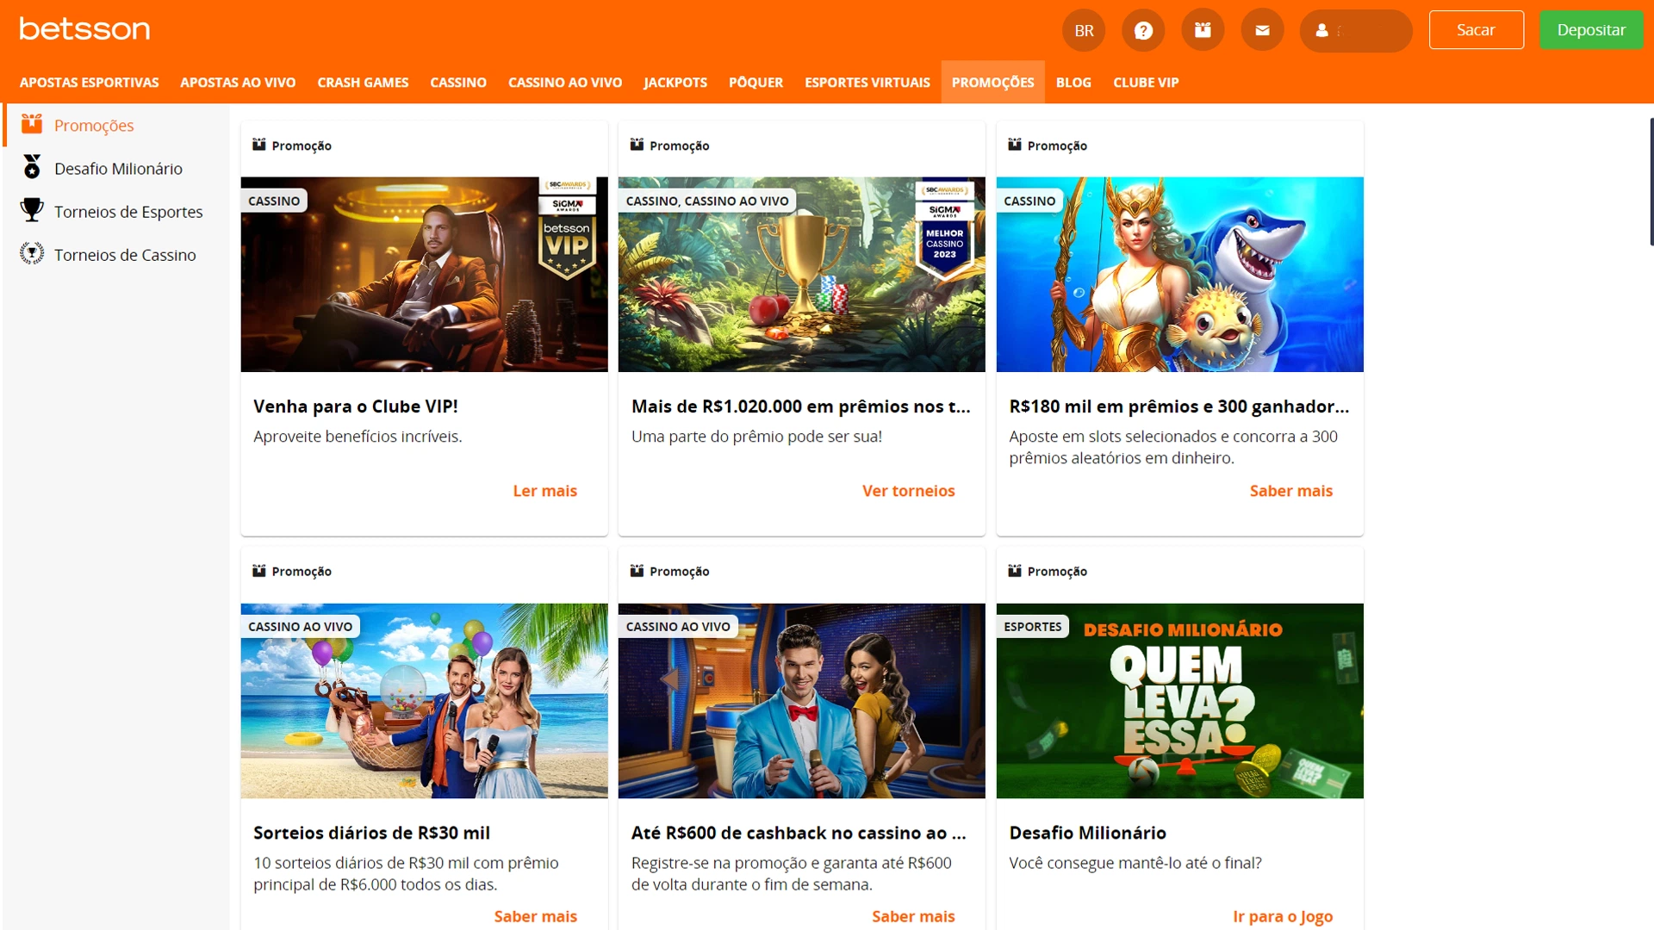This screenshot has height=930, width=1654.
Task: Click Promoção gift icon on Clube VIP card
Action: click(x=258, y=145)
